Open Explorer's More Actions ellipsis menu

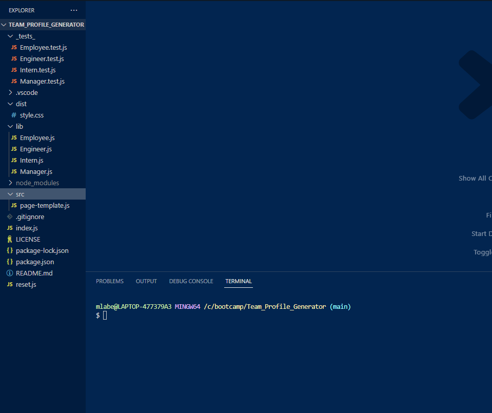pos(73,10)
